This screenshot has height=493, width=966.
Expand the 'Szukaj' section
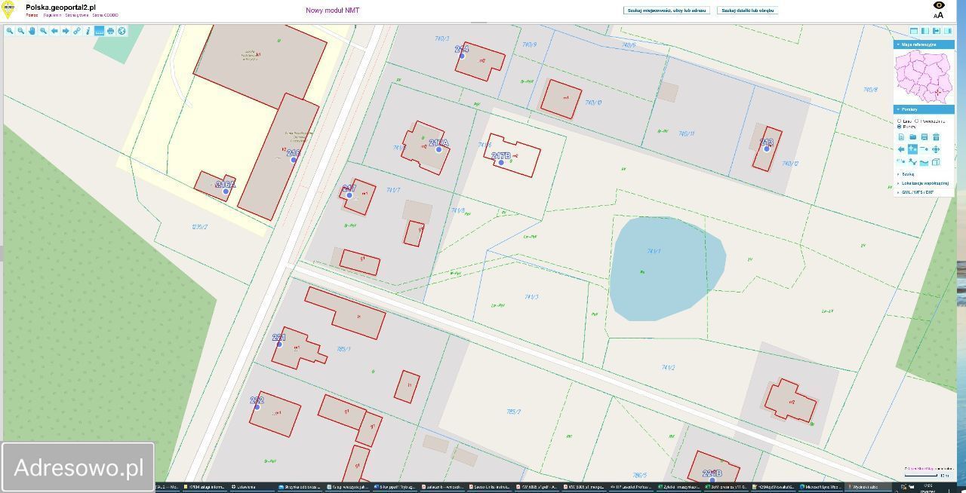907,174
